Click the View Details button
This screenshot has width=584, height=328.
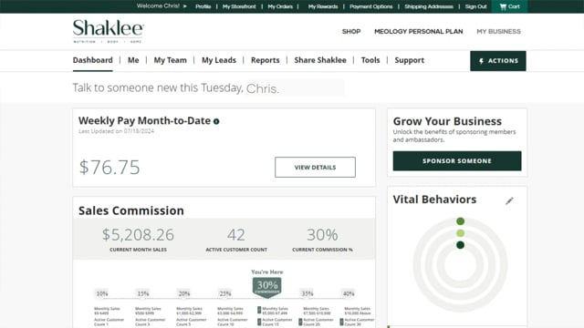(315, 168)
